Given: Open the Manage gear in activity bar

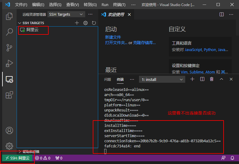Looking at the screenshot, I should point(9,146).
